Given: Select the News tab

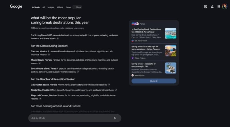Looking at the screenshot, I should [68, 7].
